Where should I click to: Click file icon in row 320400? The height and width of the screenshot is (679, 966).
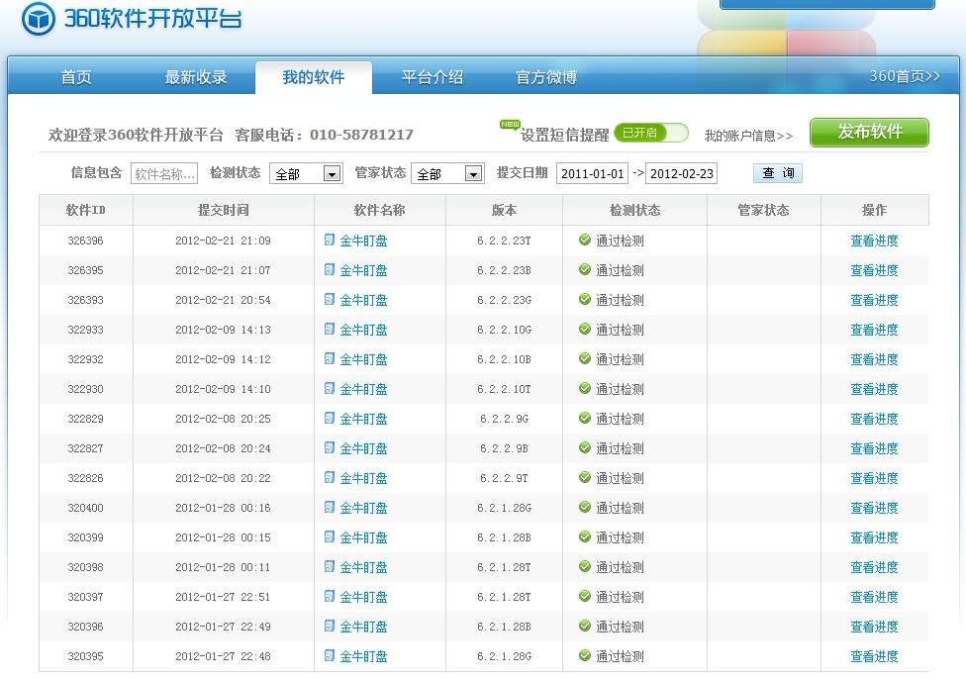click(330, 507)
